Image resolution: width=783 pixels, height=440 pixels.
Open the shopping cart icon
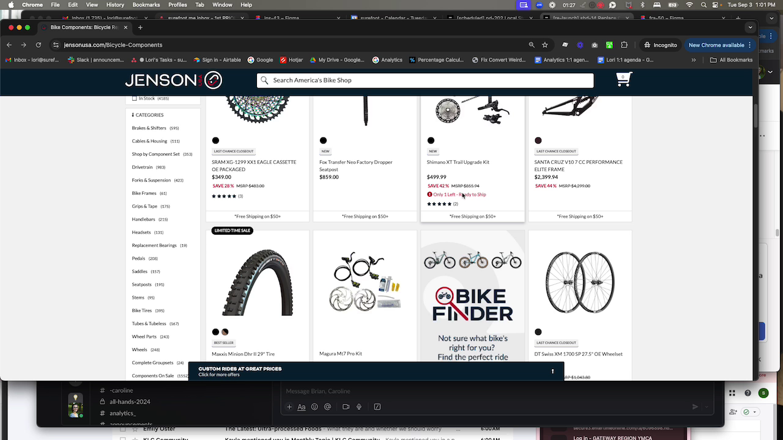[x=623, y=79]
